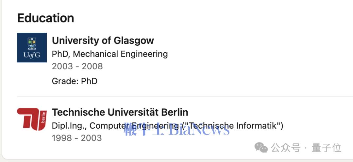This screenshot has height=162, width=353.
Task: Click the WeChat icon in the watermark
Action: tap(261, 148)
